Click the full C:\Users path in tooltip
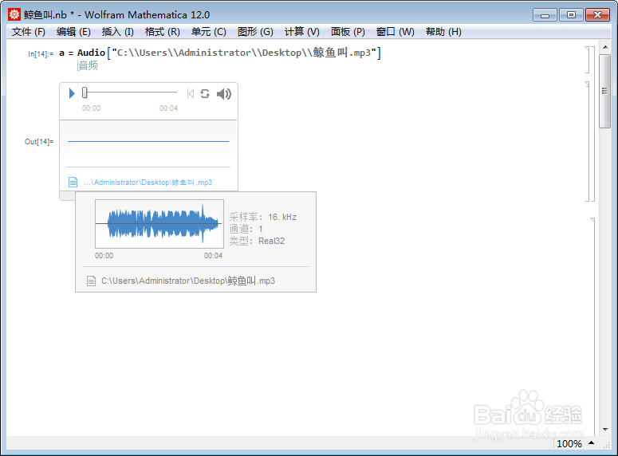This screenshot has height=456, width=618. coord(188,281)
